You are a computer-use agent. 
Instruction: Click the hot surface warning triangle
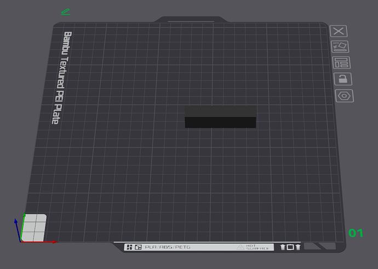tap(240, 248)
